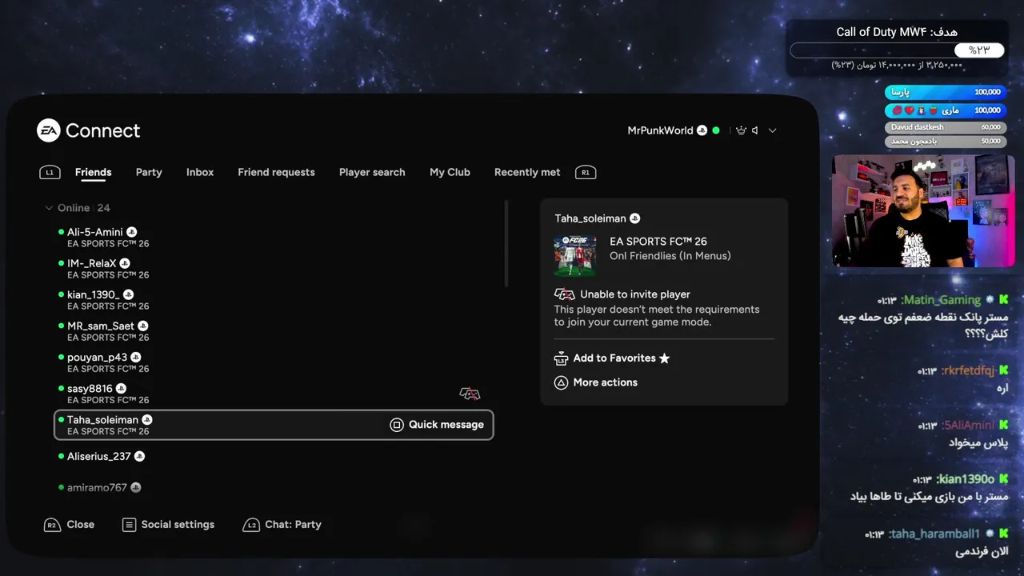Toggle the Add to Favorites star
This screenshot has width=1024, height=576.
664,358
